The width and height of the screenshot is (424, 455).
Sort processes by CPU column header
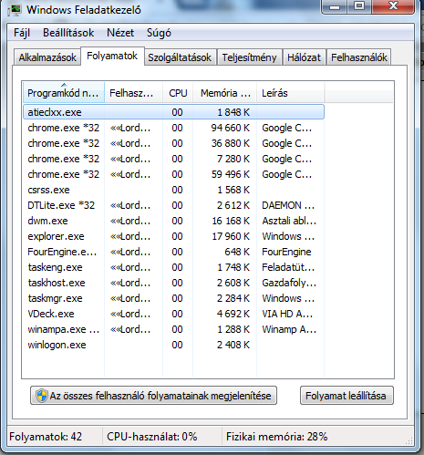click(178, 93)
